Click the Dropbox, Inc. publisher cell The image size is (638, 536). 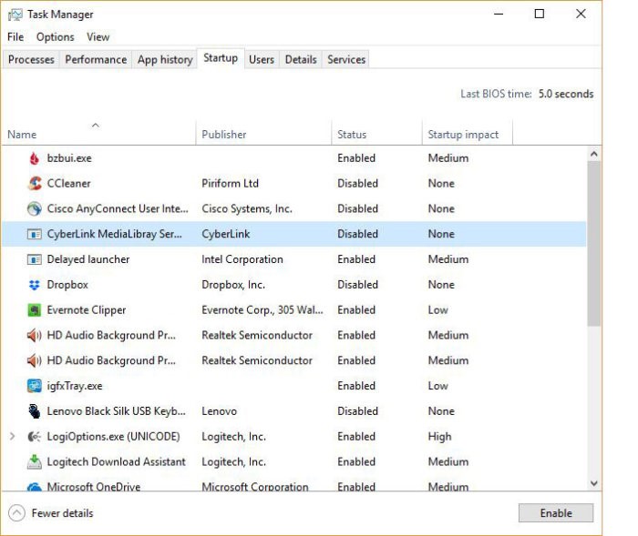pos(233,285)
